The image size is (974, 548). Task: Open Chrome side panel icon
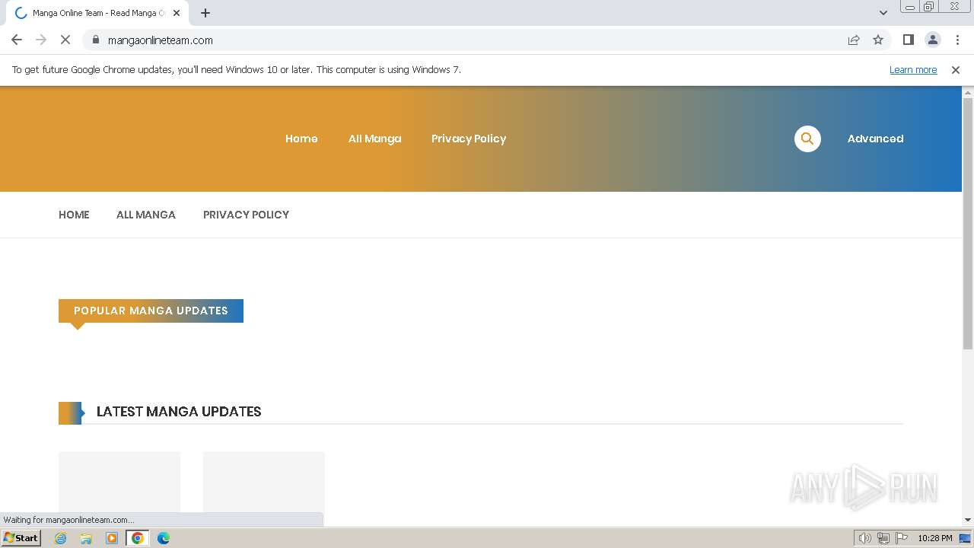(909, 40)
